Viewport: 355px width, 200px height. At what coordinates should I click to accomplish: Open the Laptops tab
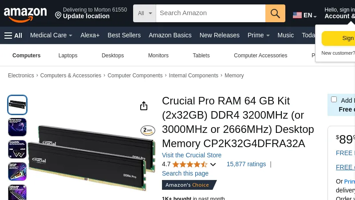[x=68, y=56]
